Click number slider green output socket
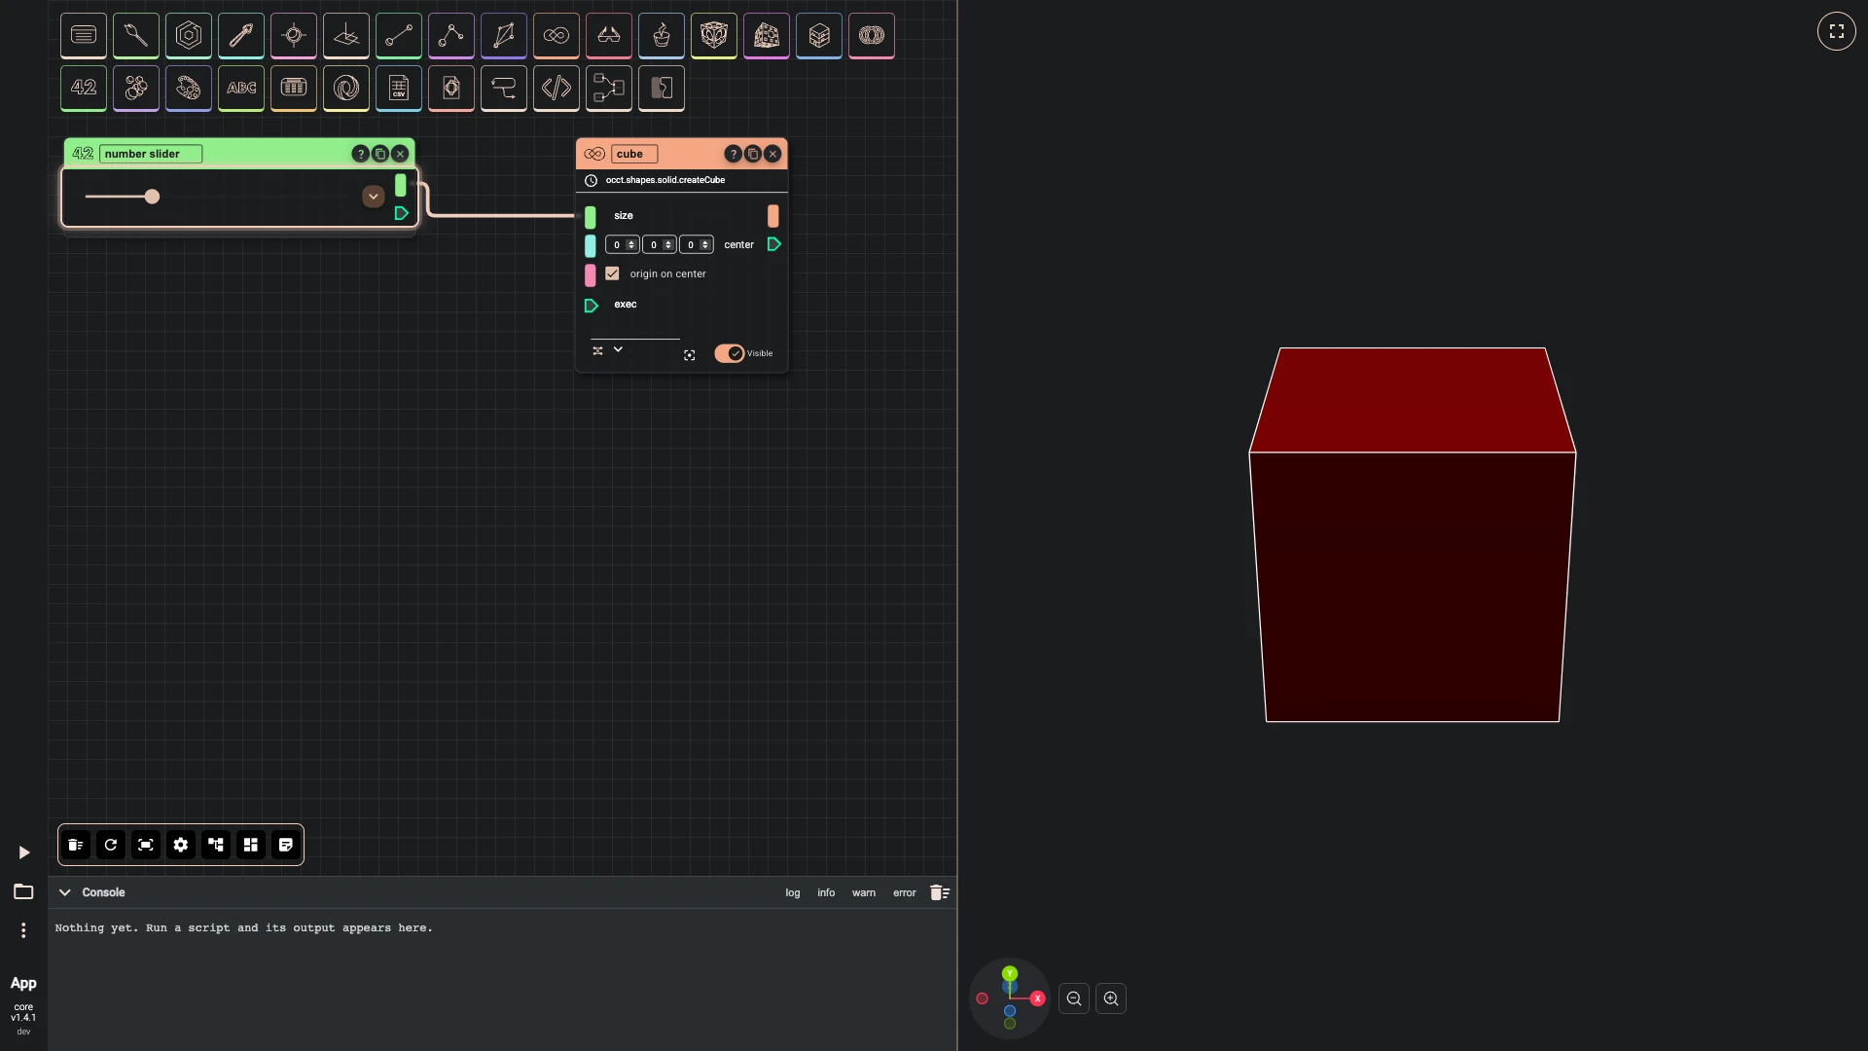The height and width of the screenshot is (1051, 1868). click(x=401, y=185)
